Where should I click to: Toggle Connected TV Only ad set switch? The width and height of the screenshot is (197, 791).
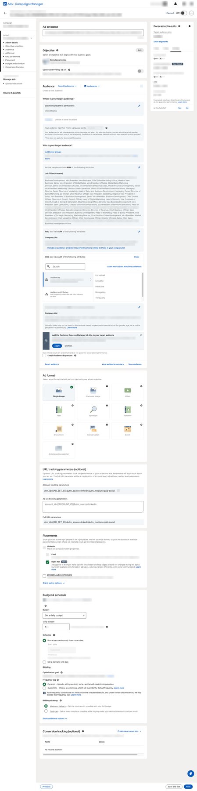coord(140,71)
